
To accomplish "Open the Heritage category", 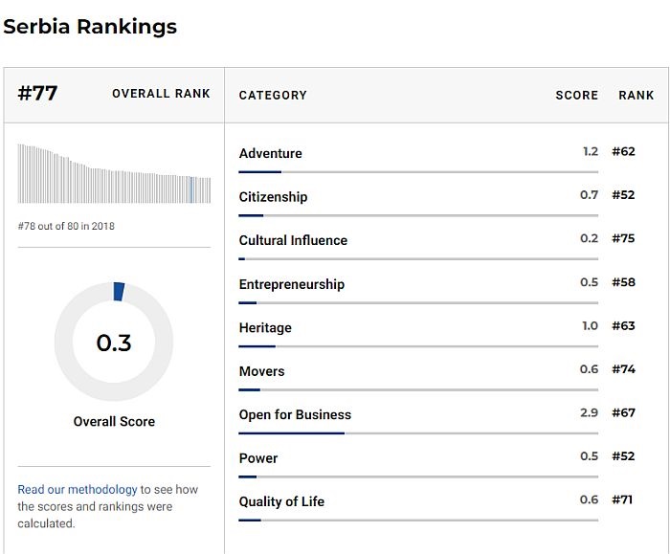I will tap(265, 327).
